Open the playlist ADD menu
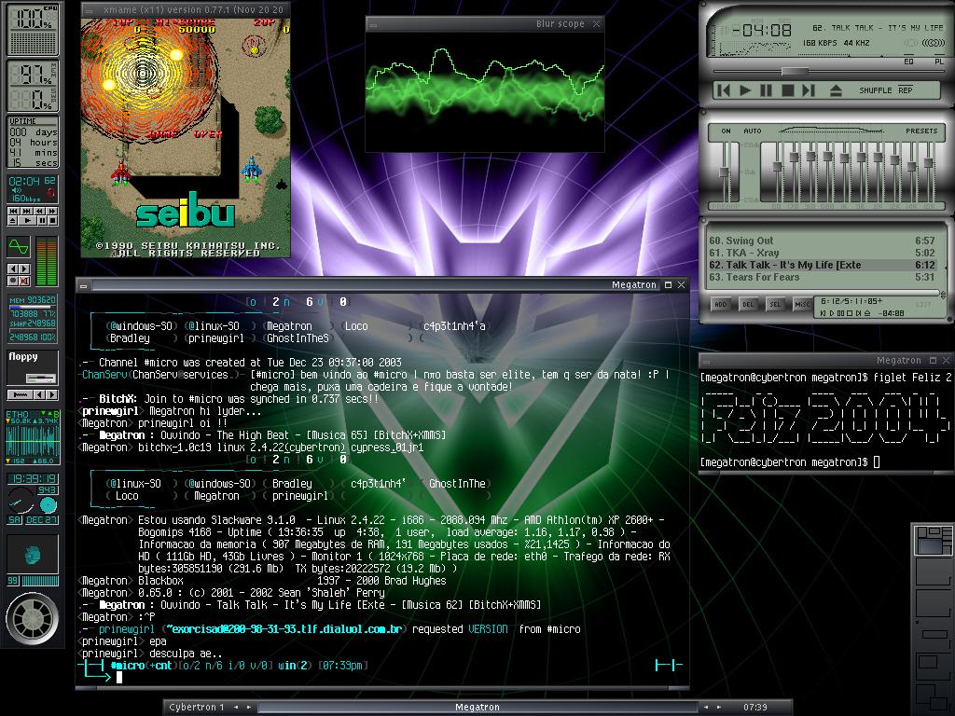 [721, 304]
